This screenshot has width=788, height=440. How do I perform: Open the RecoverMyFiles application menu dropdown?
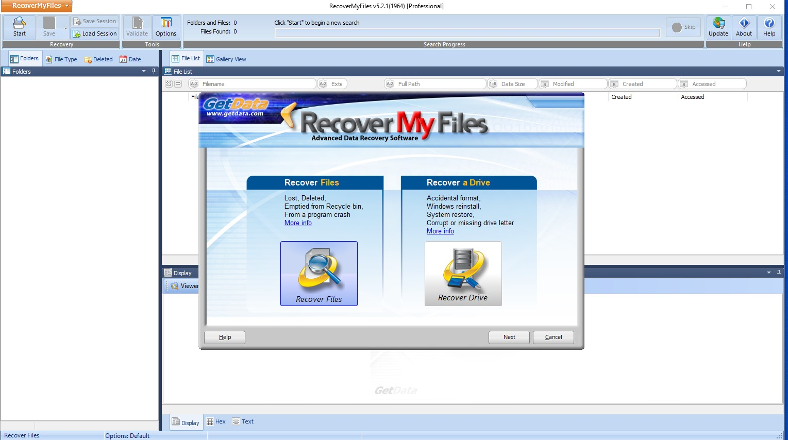click(37, 6)
